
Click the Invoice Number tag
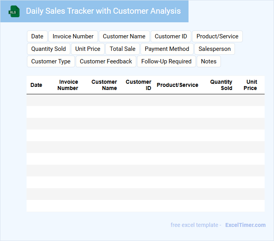[x=73, y=36]
